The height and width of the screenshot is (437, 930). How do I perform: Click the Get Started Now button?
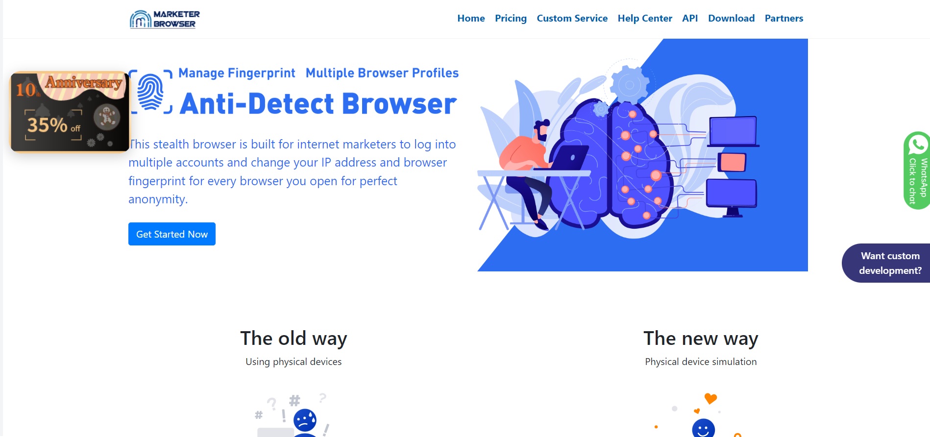coord(172,234)
